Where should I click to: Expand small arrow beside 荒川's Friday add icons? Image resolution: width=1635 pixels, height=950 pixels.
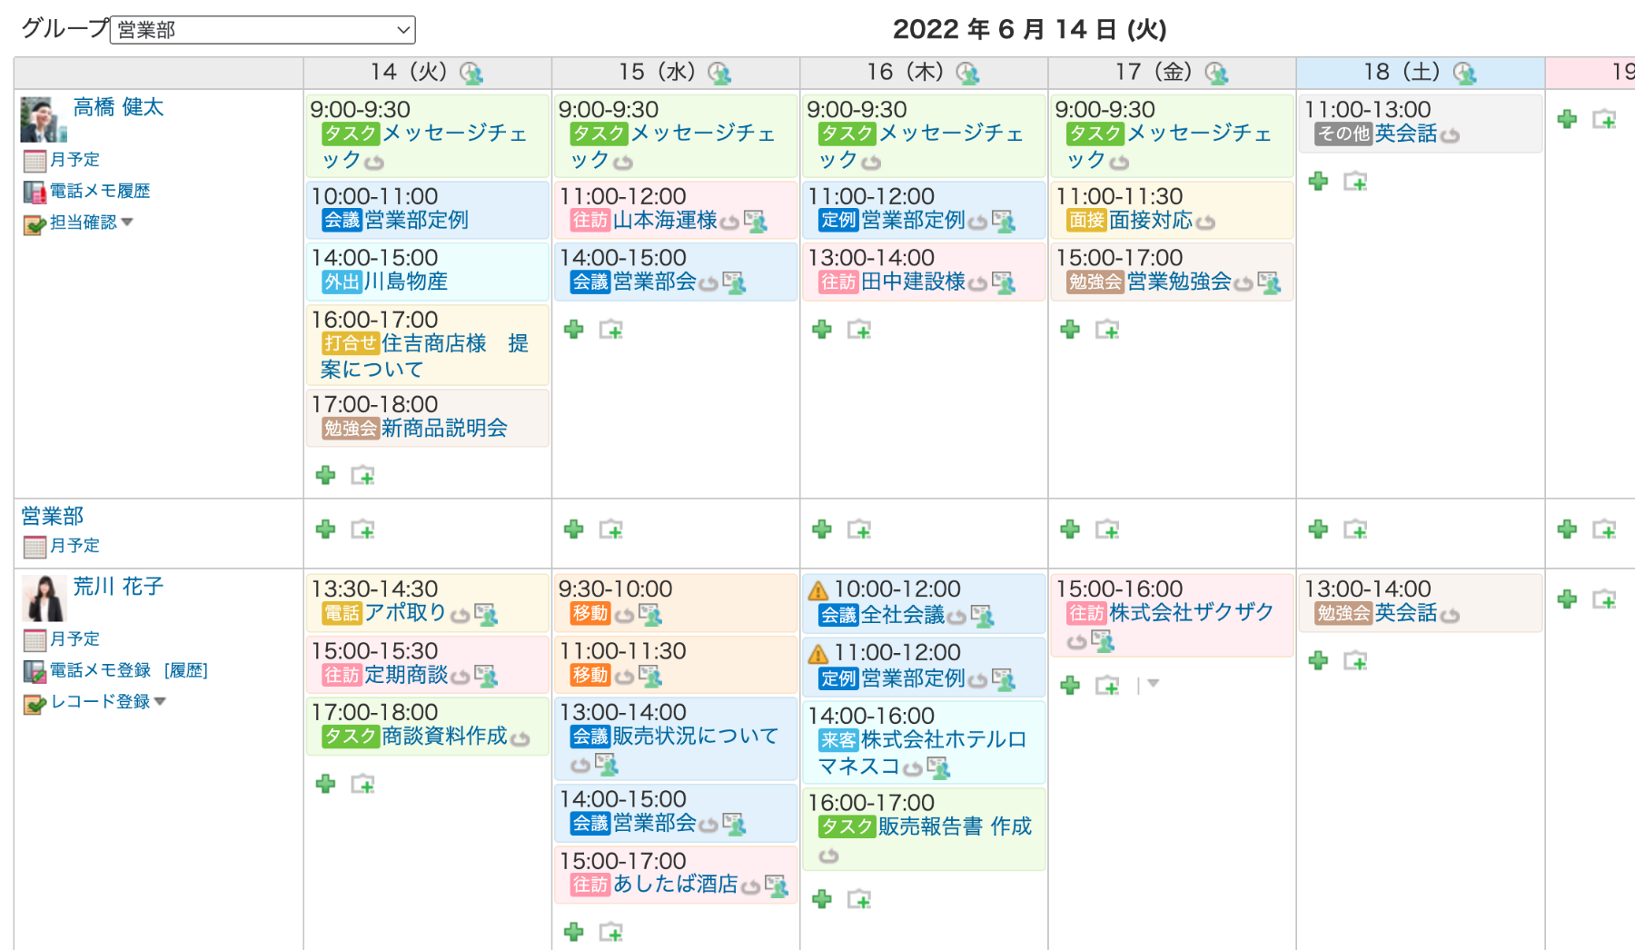(1153, 684)
